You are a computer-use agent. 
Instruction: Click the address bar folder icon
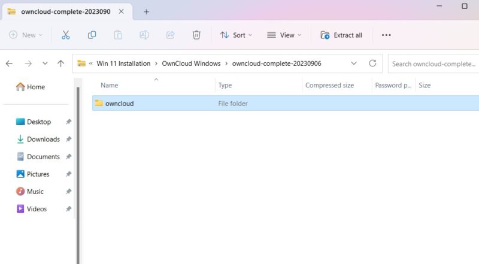(x=81, y=63)
